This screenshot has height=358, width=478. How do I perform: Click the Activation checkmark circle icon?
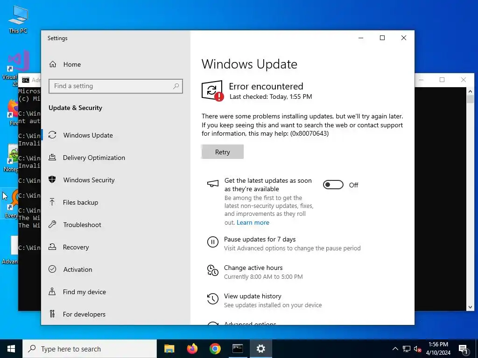pyautogui.click(x=52, y=269)
